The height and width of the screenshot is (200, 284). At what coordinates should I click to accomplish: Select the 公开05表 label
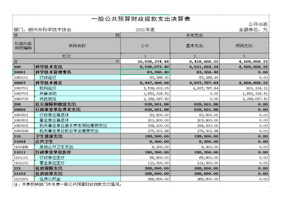pos(258,24)
